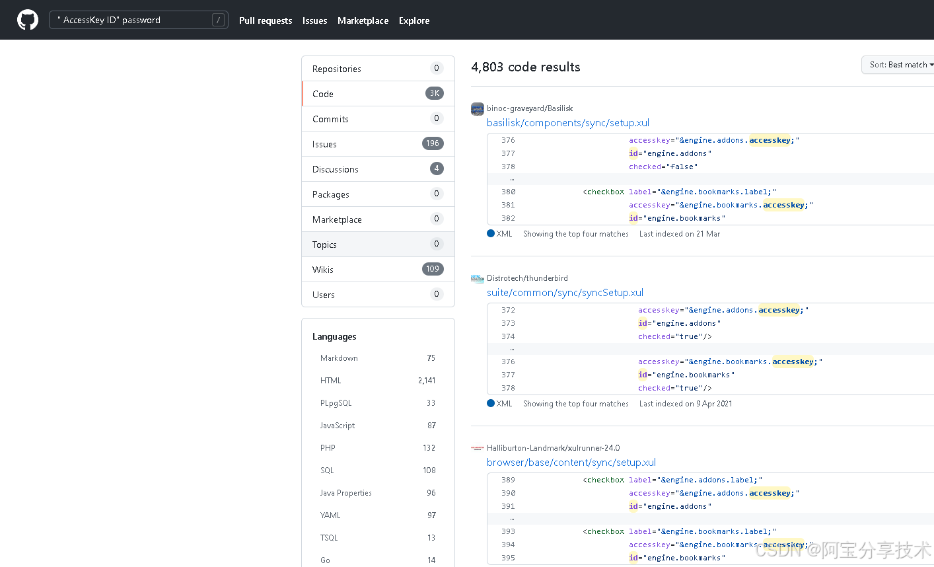Click line number 380 in Basilisk result
This screenshot has width=934, height=567.
pos(508,192)
